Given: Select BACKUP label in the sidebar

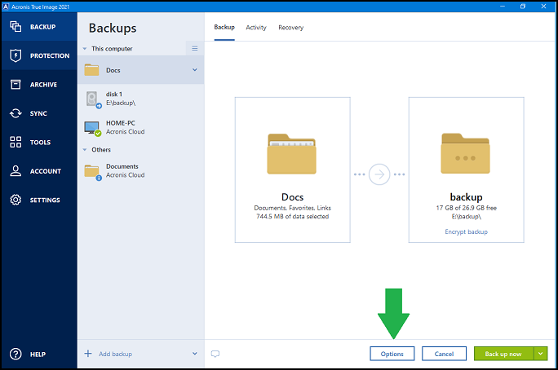Looking at the screenshot, I should click(x=42, y=27).
